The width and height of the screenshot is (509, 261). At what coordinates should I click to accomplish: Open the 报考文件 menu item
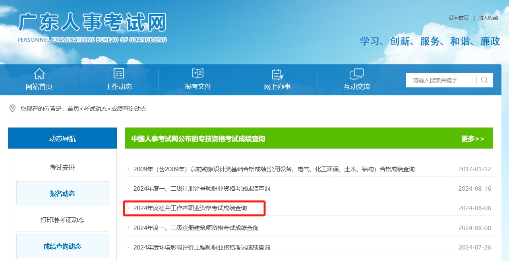tap(198, 87)
